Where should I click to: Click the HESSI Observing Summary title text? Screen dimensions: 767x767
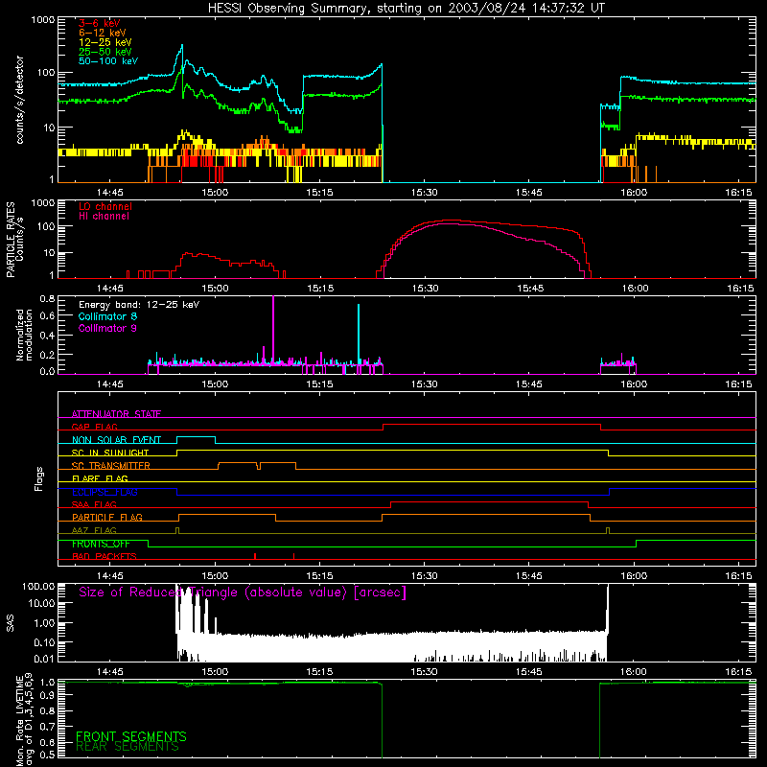point(406,9)
